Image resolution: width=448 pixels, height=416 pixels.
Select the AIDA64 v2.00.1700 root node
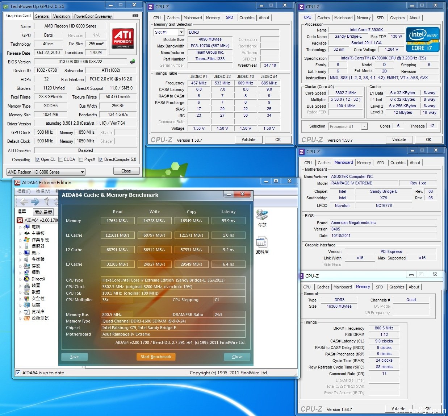[x=38, y=220]
